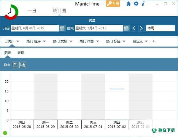Click the 开始 label

tap(6, 28)
